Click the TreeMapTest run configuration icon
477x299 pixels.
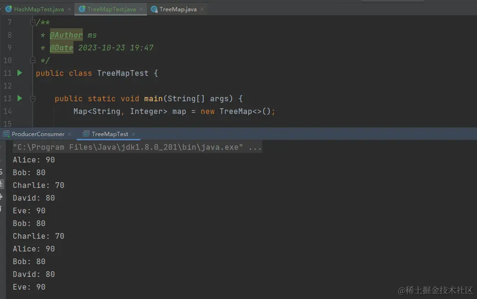tap(86, 134)
